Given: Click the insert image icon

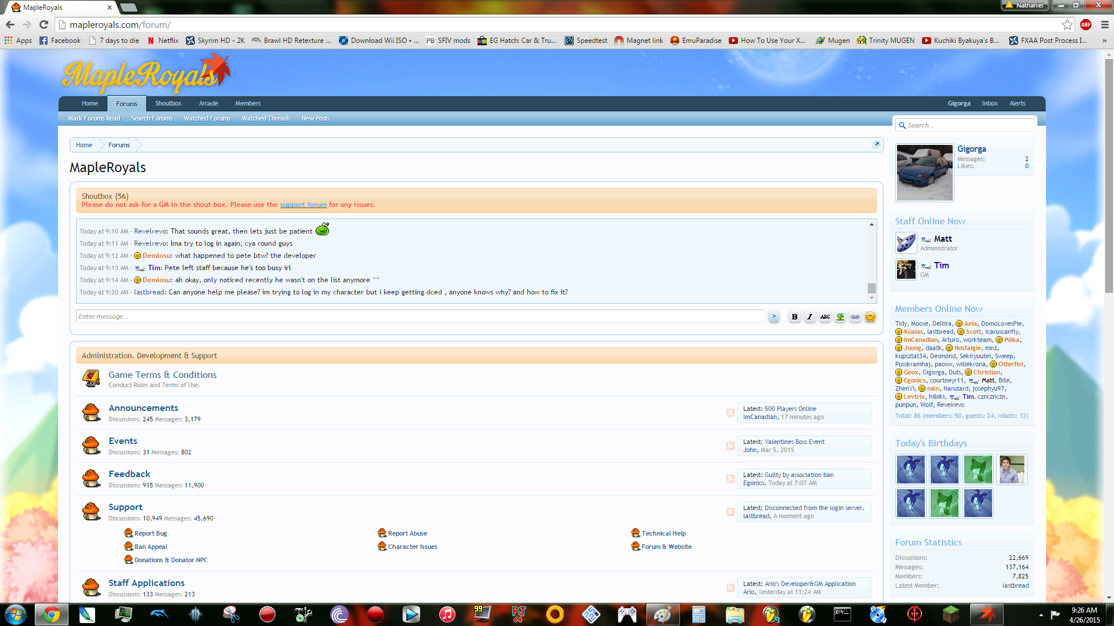Looking at the screenshot, I should click(x=840, y=316).
